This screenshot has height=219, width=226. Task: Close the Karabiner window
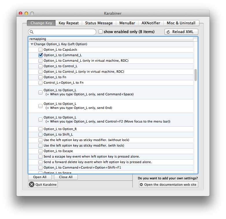tap(21, 13)
